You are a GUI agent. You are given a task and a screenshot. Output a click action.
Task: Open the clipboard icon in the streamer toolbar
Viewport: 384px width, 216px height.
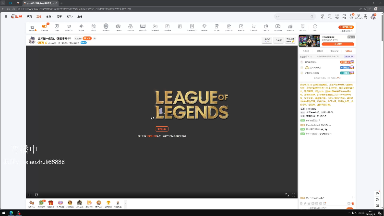pyautogui.click(x=216, y=26)
